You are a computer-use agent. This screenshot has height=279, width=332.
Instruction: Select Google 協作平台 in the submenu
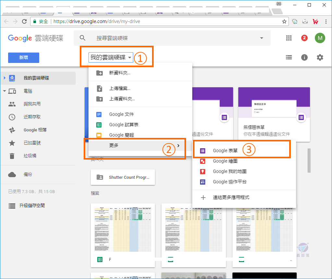(244, 182)
